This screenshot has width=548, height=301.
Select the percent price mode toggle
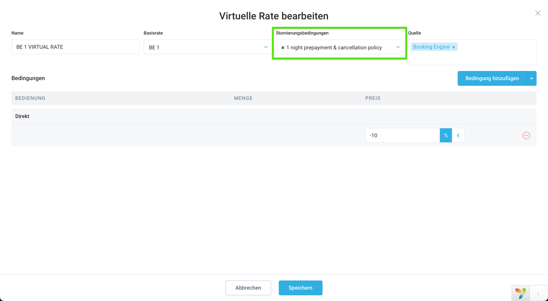click(446, 135)
